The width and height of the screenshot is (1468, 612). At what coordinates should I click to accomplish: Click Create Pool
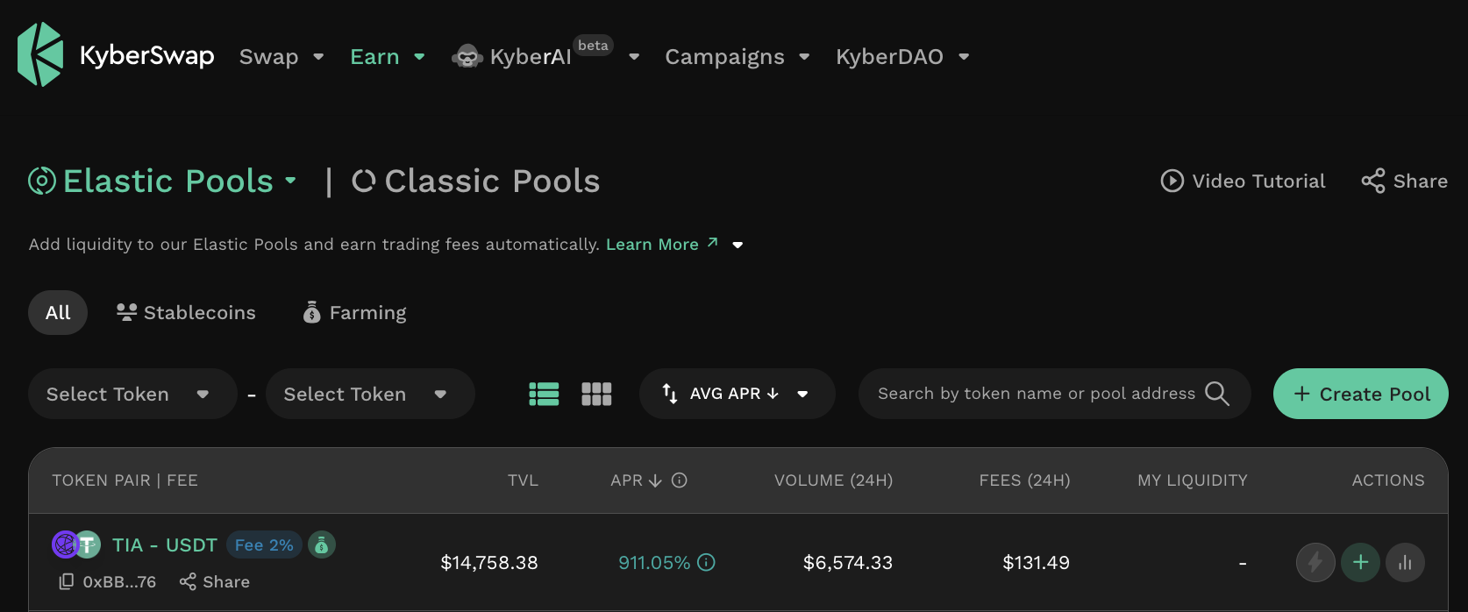[1360, 394]
